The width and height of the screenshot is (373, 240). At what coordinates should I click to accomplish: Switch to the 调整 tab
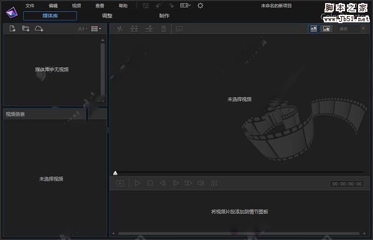coord(107,16)
